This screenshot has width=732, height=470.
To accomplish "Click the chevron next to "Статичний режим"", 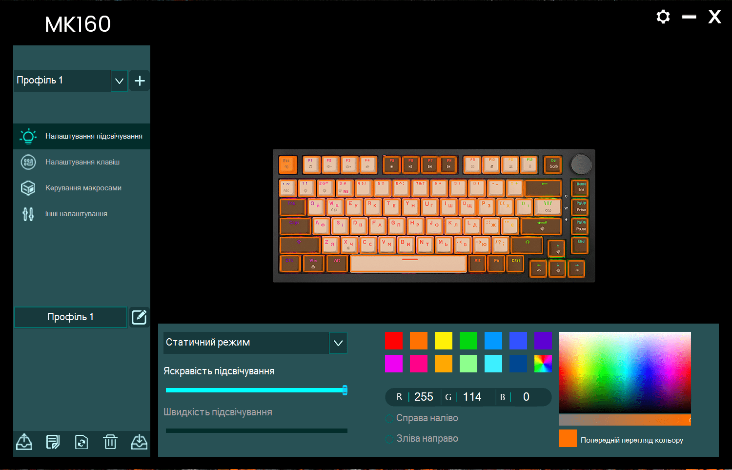I will (x=338, y=343).
